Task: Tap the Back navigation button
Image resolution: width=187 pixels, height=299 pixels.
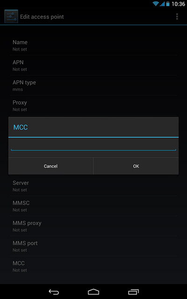Action: click(54, 292)
